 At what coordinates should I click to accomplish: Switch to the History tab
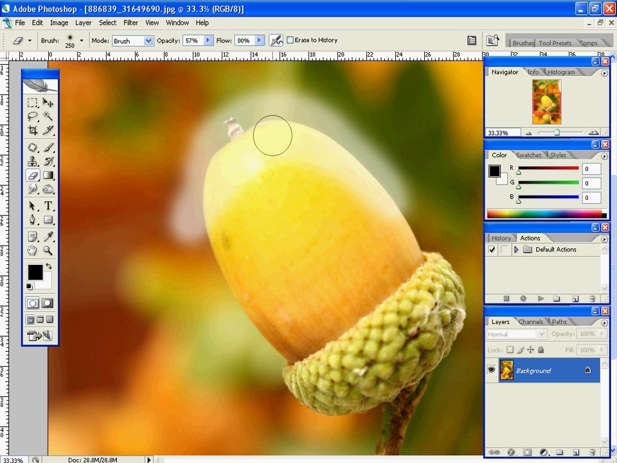[x=501, y=238]
